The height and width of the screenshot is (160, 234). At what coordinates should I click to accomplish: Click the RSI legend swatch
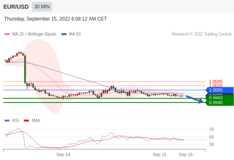point(7,120)
